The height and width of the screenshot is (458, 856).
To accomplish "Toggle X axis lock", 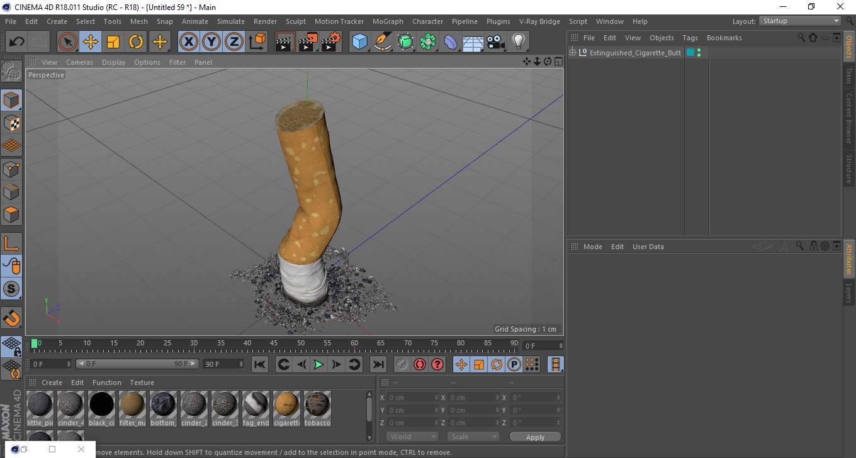I will (x=189, y=42).
